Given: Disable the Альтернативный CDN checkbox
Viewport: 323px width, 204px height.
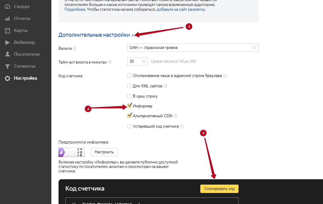Looking at the screenshot, I should pos(129,116).
